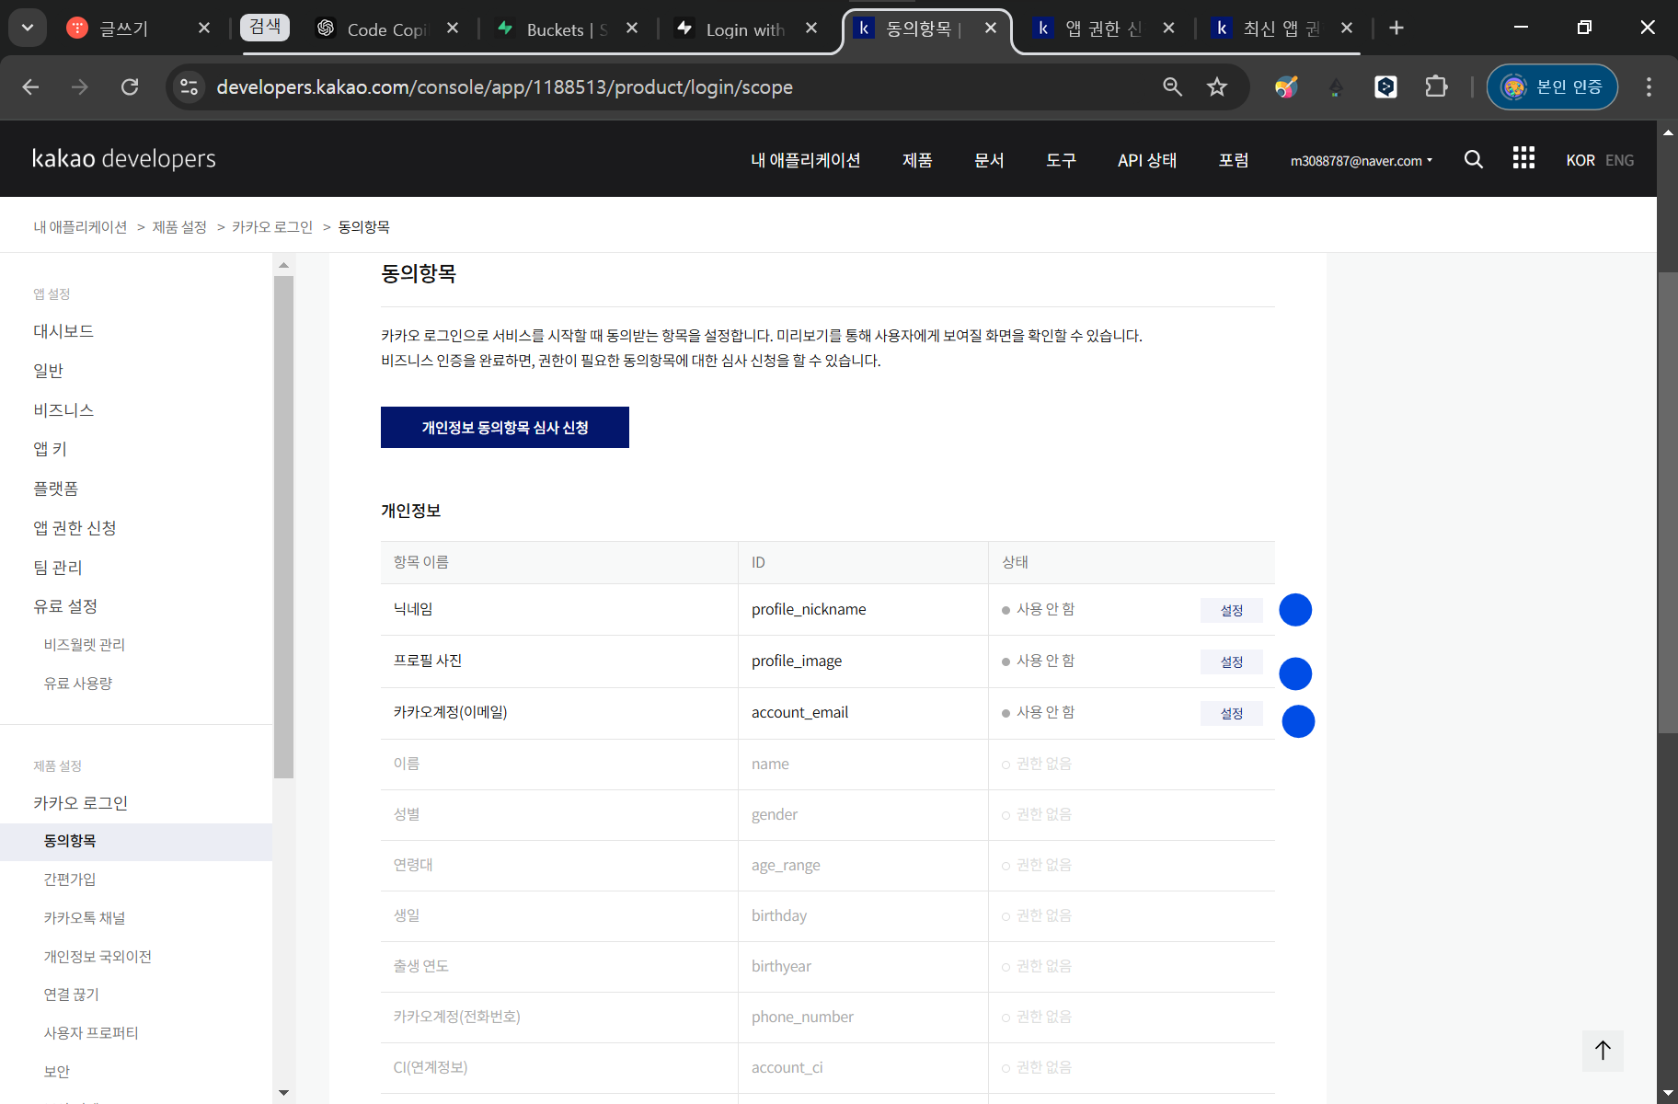This screenshot has height=1104, width=1678.
Task: Open 플랫폼 in the sidebar
Action: click(56, 489)
